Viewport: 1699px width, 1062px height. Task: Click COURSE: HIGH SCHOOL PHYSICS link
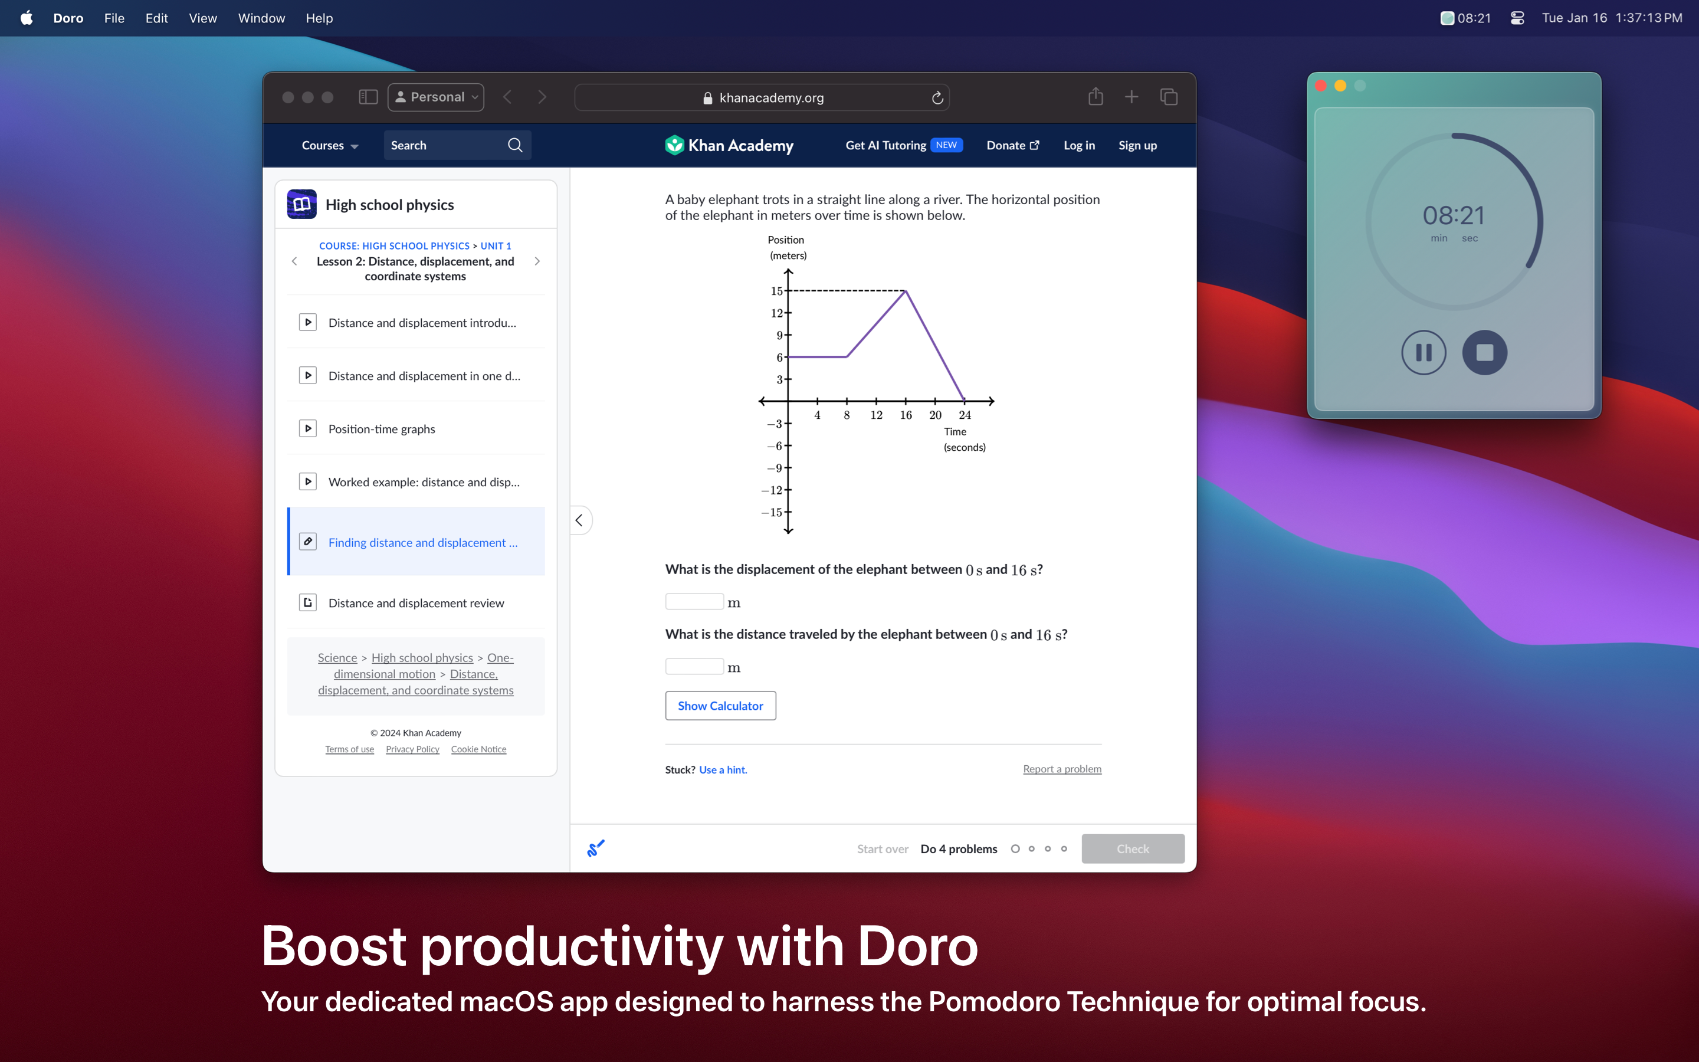coord(394,246)
